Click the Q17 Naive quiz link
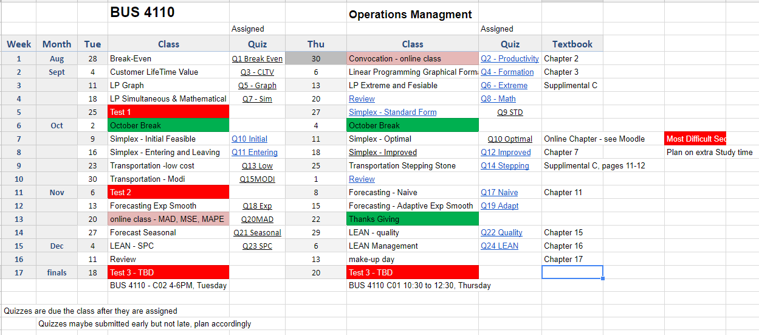 pos(499,193)
